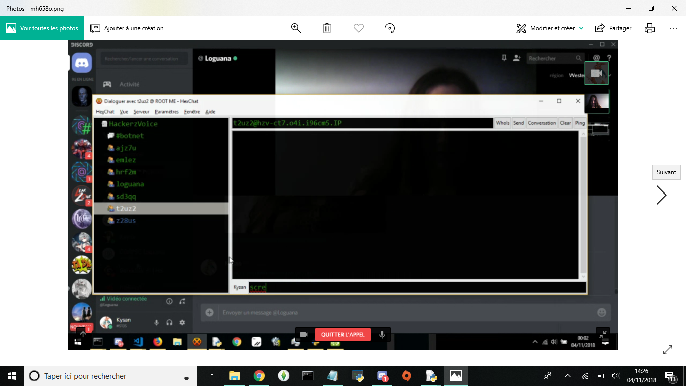Click the second webcam thumbnail in Discord
Viewport: 686px width, 386px height.
click(596, 102)
